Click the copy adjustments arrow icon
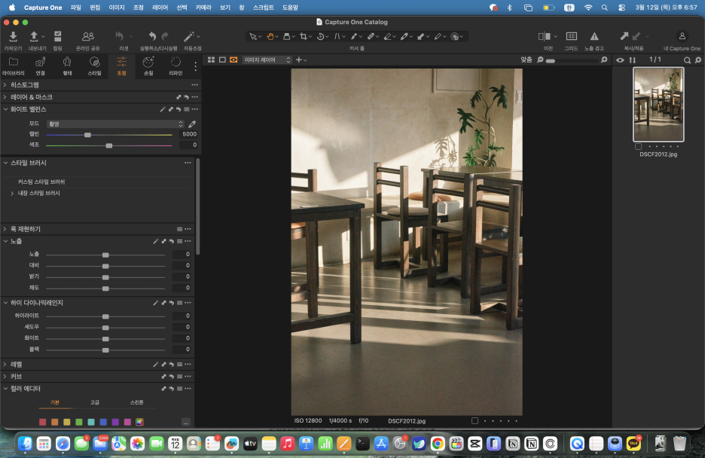705x458 pixels. tap(624, 36)
